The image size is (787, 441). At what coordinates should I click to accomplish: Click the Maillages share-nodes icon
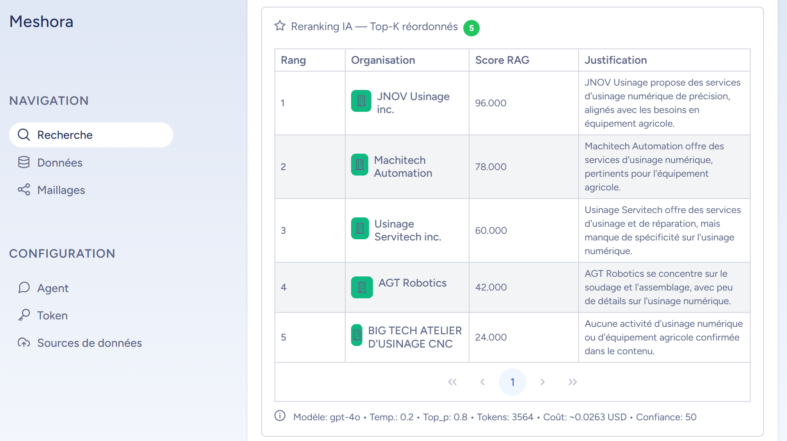tap(24, 190)
